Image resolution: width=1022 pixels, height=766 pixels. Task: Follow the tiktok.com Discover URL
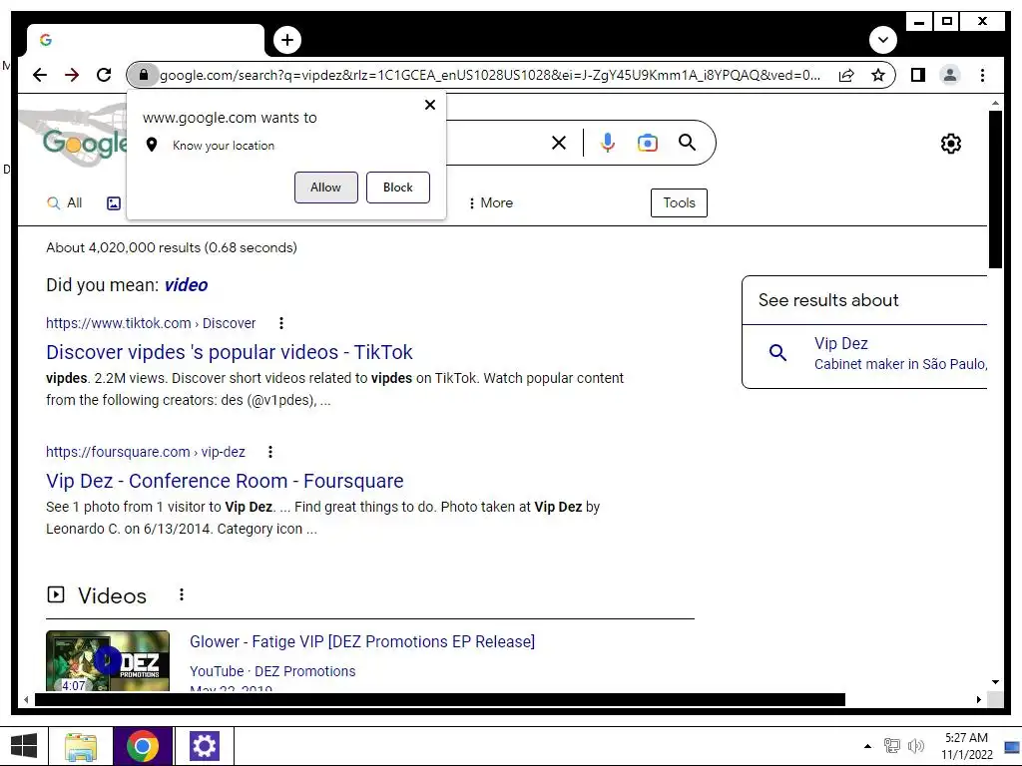[151, 323]
